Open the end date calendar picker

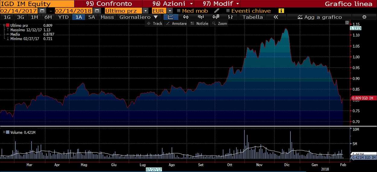pos(97,11)
